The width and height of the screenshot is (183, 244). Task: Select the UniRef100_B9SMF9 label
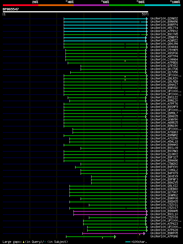point(164,107)
